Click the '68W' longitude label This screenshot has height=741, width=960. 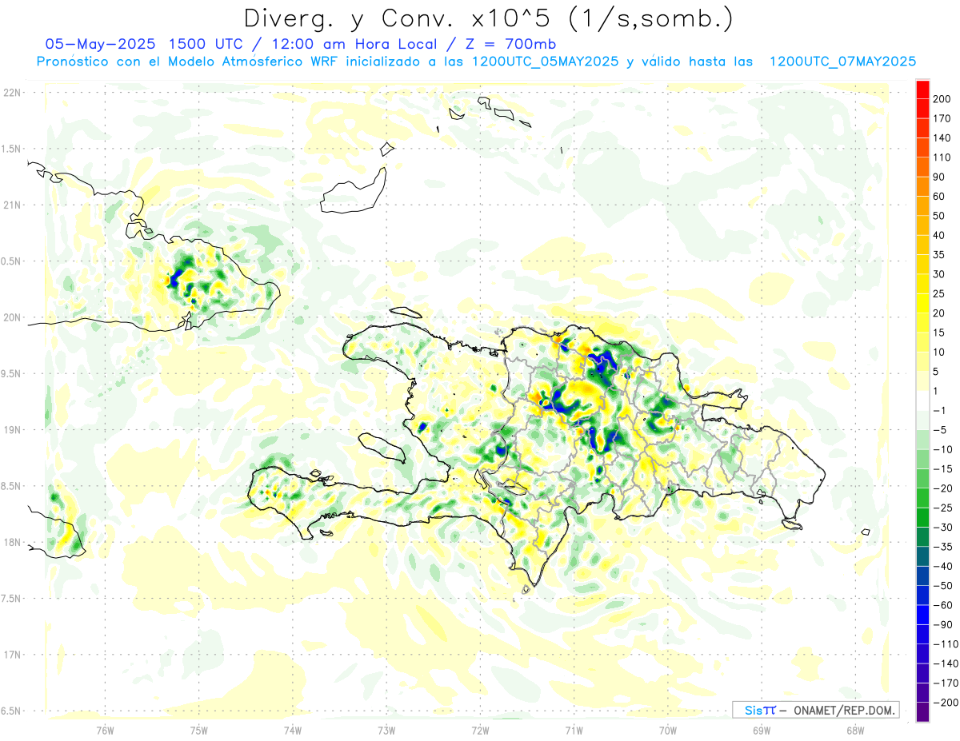tap(855, 729)
